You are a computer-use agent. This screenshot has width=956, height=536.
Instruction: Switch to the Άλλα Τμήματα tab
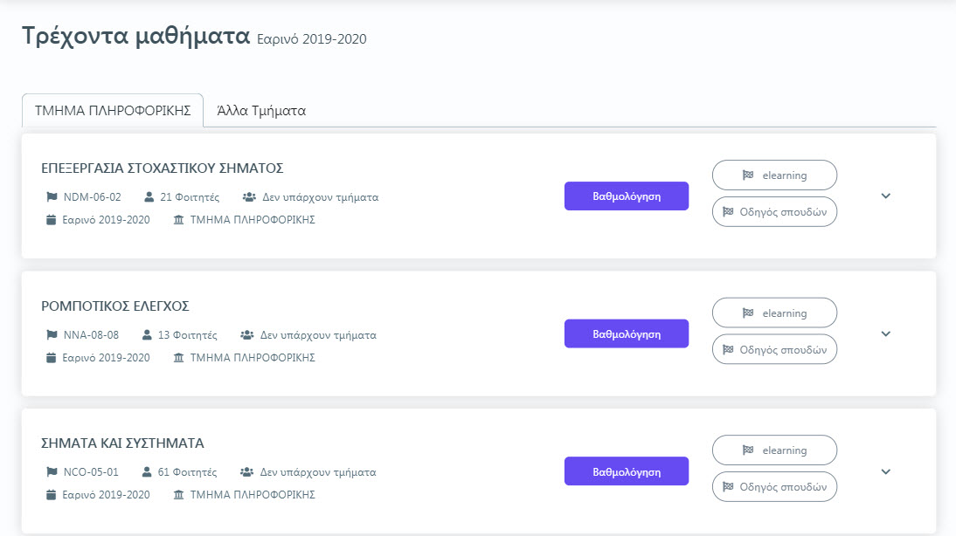click(261, 111)
